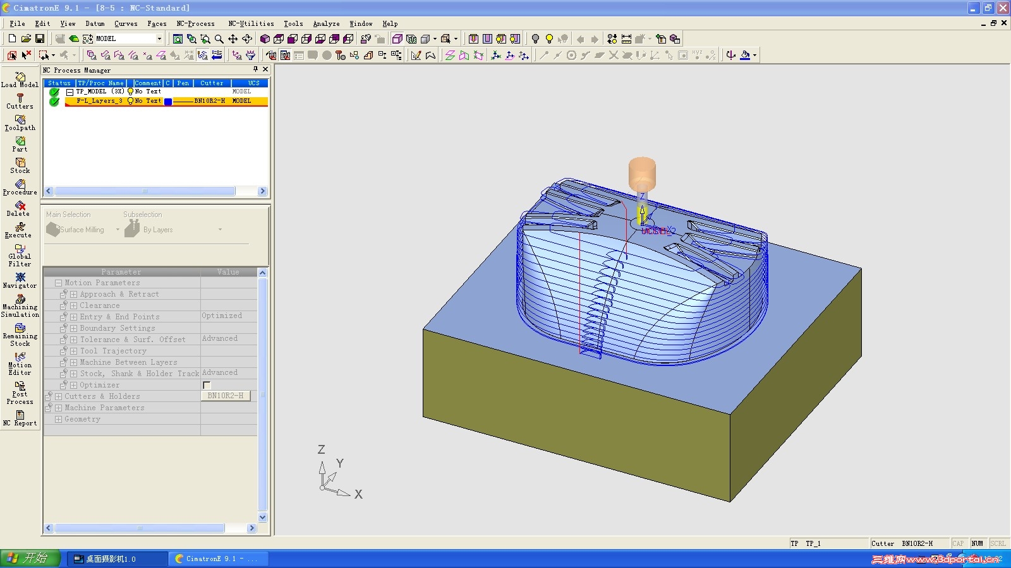Open the Cutters tool in sidebar
Screen dimensions: 1011x568
point(20,101)
